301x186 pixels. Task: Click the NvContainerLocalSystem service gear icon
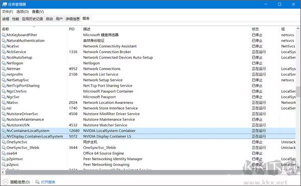click(x=4, y=131)
